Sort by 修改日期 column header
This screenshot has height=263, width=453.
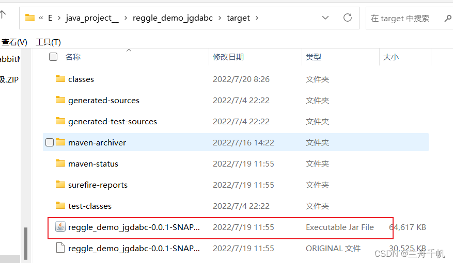[x=228, y=57]
